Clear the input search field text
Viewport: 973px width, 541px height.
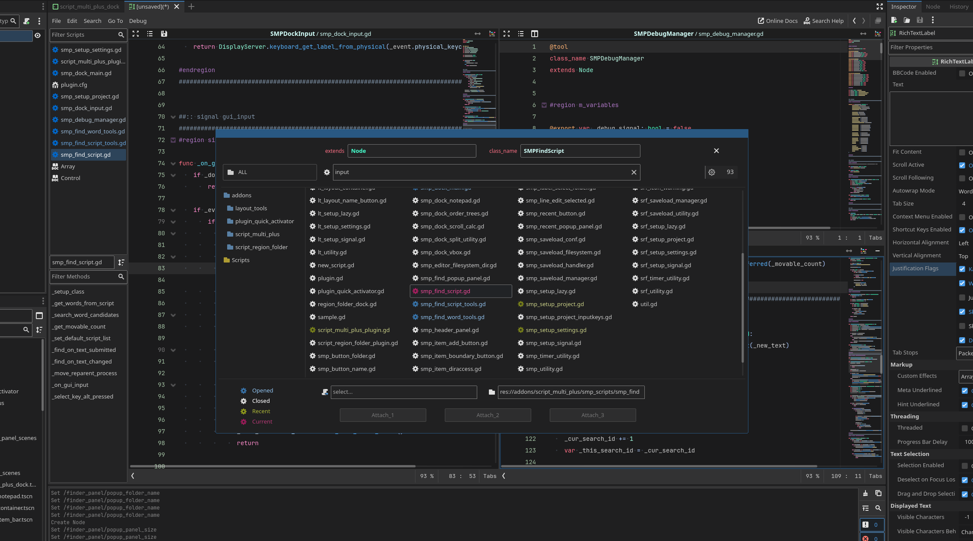coord(634,172)
